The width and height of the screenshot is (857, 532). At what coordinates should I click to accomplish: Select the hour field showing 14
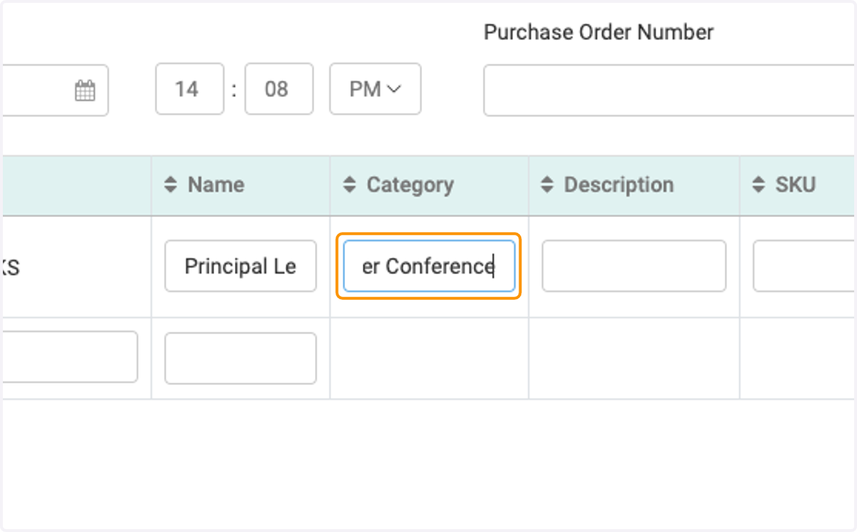(x=190, y=89)
